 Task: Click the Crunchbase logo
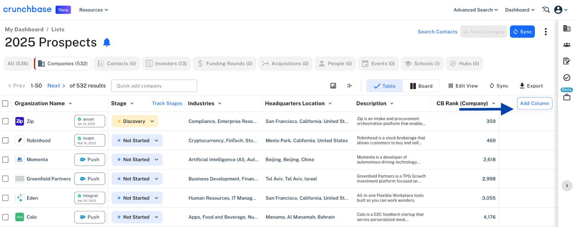click(27, 9)
